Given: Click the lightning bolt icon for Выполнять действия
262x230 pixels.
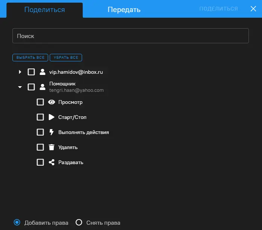Looking at the screenshot, I should click(52, 132).
